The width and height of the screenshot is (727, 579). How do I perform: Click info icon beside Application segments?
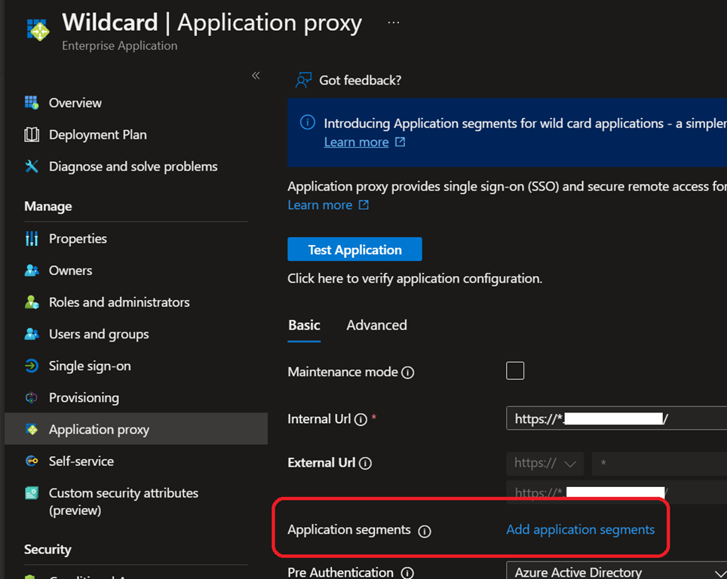coord(425,531)
